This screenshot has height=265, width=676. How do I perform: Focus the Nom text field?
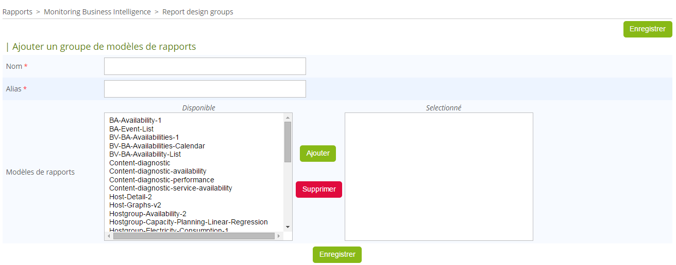[x=205, y=66]
